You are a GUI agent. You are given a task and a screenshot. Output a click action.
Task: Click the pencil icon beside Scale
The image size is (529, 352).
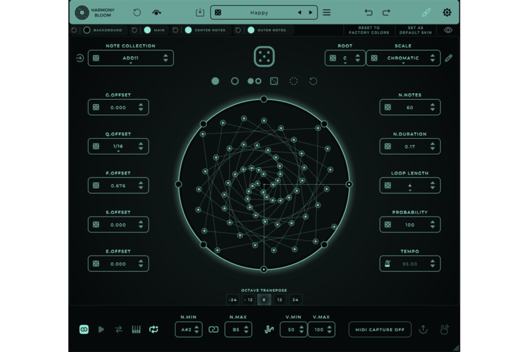point(449,58)
